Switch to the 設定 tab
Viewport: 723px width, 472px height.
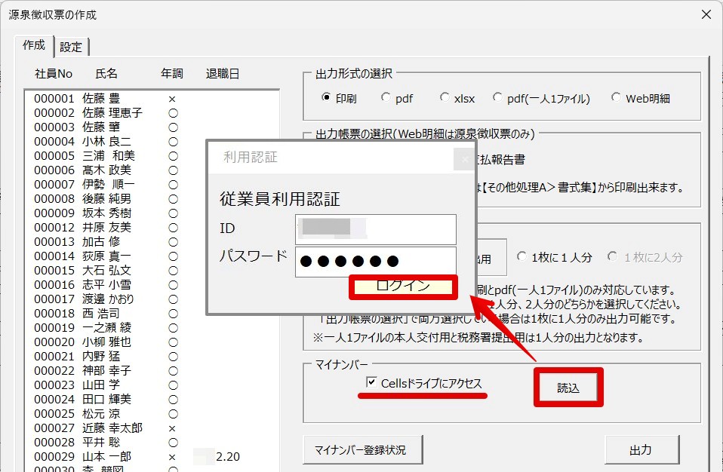(x=72, y=47)
